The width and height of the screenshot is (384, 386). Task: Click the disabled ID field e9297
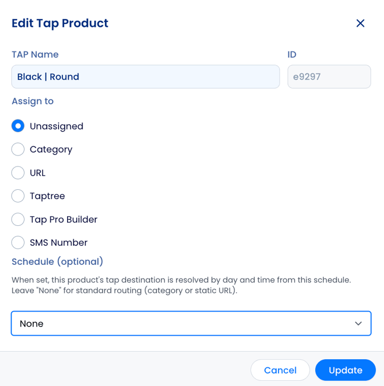(329, 77)
